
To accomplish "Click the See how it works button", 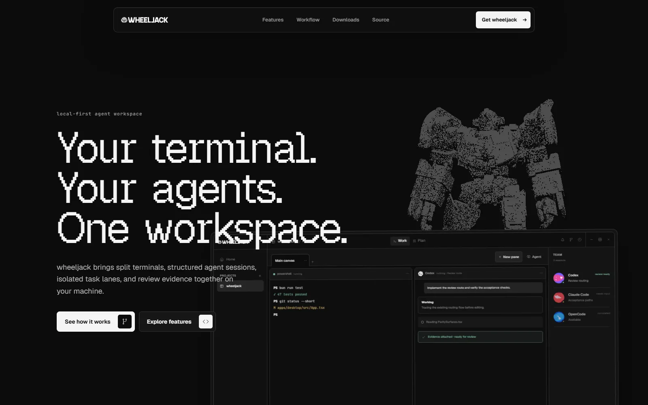I will pyautogui.click(x=96, y=322).
